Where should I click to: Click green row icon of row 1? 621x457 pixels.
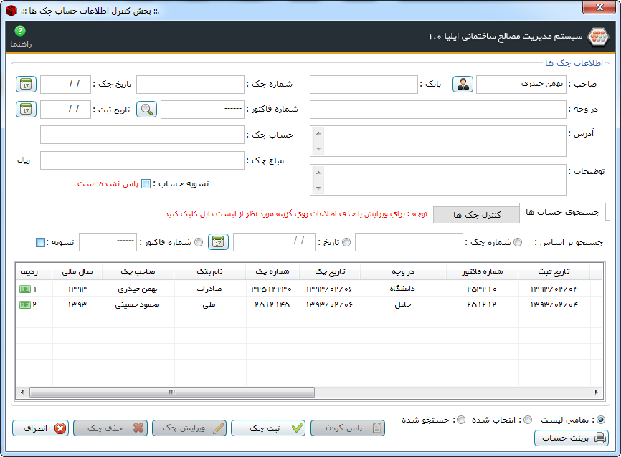[x=25, y=289]
